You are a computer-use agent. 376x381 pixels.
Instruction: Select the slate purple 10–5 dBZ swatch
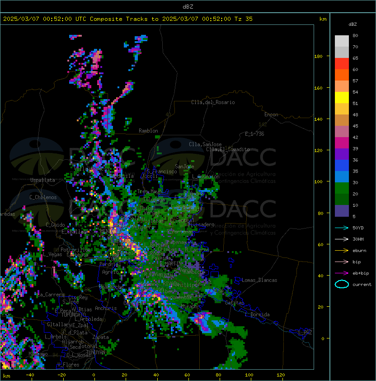342,211
